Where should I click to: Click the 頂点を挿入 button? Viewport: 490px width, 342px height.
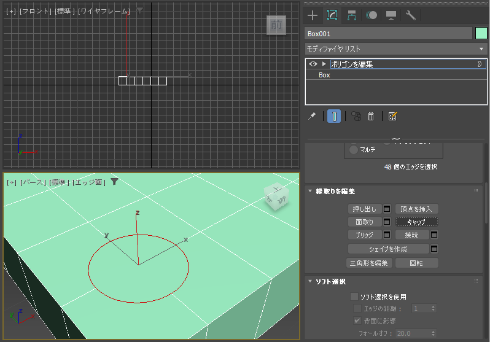(x=416, y=209)
